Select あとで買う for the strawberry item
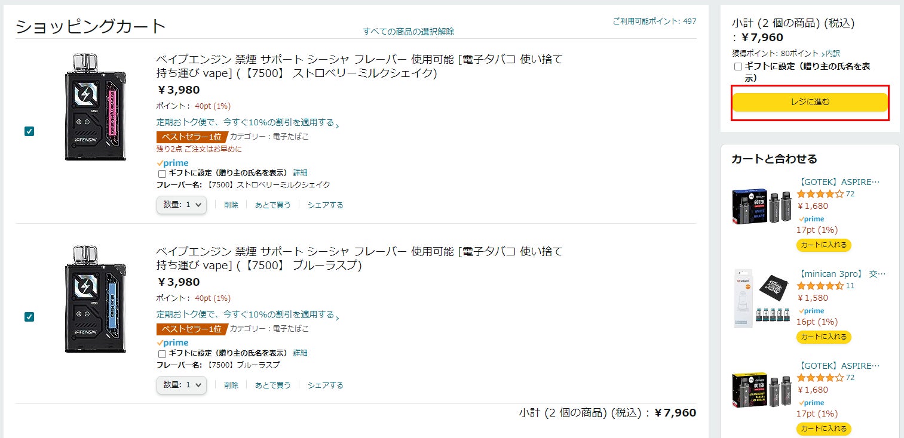The height and width of the screenshot is (438, 904). tap(272, 205)
